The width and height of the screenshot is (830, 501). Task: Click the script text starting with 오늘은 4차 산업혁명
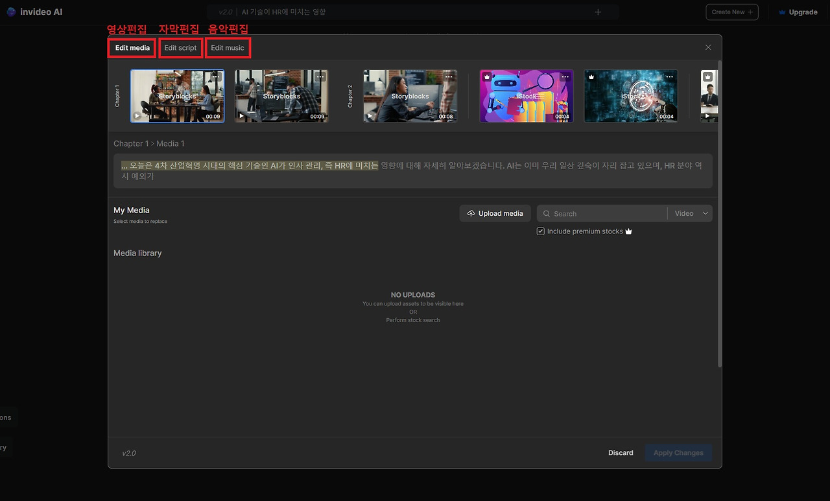[412, 171]
